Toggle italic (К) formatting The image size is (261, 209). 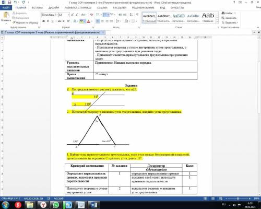[x=48, y=21]
